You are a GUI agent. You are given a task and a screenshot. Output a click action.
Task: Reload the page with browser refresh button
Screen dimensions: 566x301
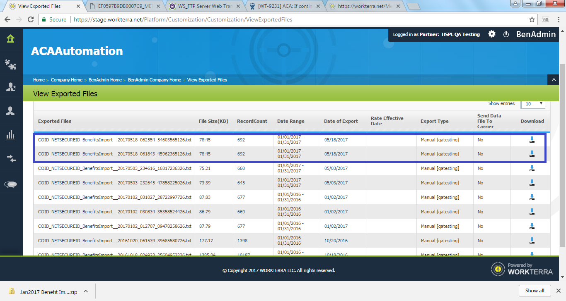click(31, 19)
